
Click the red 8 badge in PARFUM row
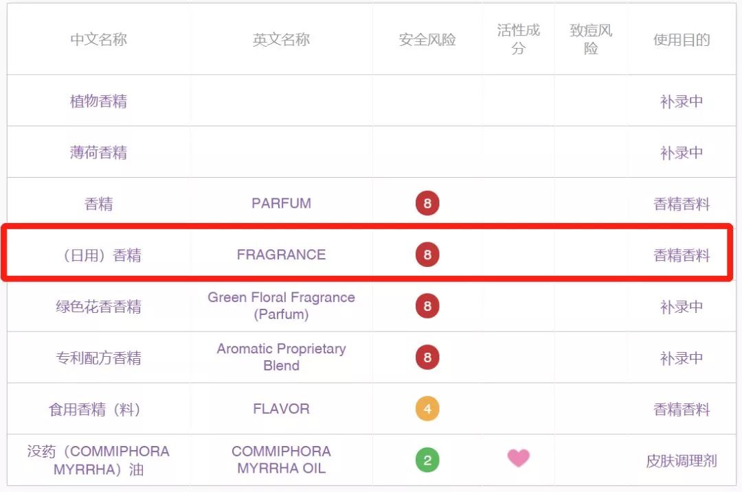pyautogui.click(x=427, y=203)
